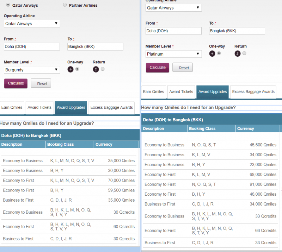Click the '45,500 Qmiles' value
Image resolution: width=282 pixels, height=252 pixels.
click(263, 145)
